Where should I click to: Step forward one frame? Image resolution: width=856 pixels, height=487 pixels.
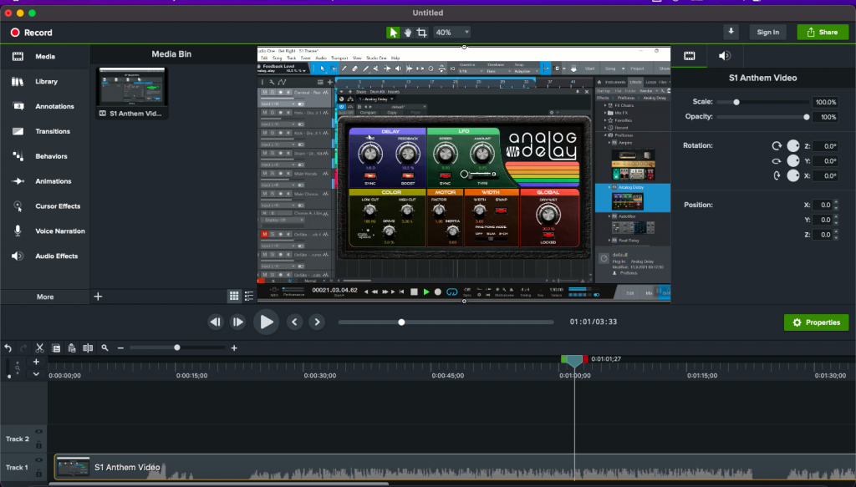(238, 322)
